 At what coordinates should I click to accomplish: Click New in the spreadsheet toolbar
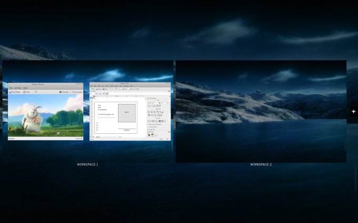click(93, 89)
